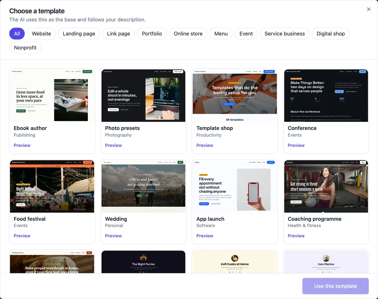The image size is (378, 299).
Task: Select the All filter chip
Action: (x=17, y=34)
